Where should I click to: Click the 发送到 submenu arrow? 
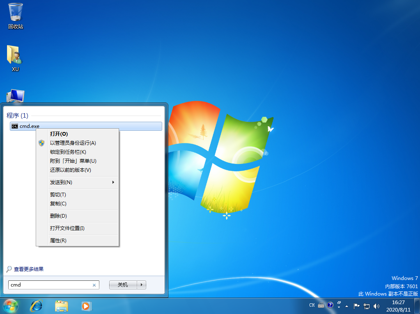pyautogui.click(x=113, y=182)
